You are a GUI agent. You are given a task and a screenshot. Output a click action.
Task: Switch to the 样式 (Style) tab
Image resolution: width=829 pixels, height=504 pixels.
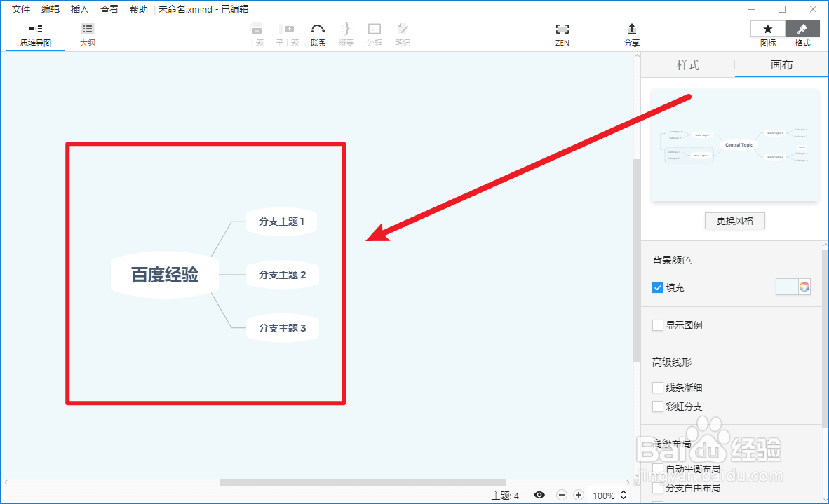[x=688, y=64]
